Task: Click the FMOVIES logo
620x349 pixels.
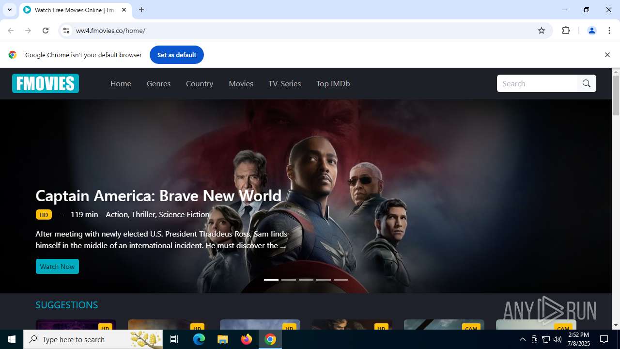Action: tap(46, 83)
